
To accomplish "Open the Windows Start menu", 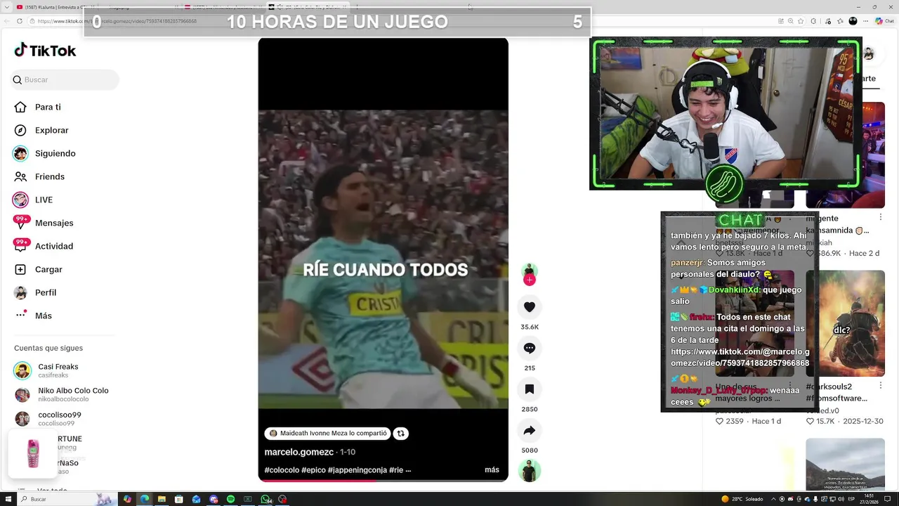I will click(x=8, y=499).
